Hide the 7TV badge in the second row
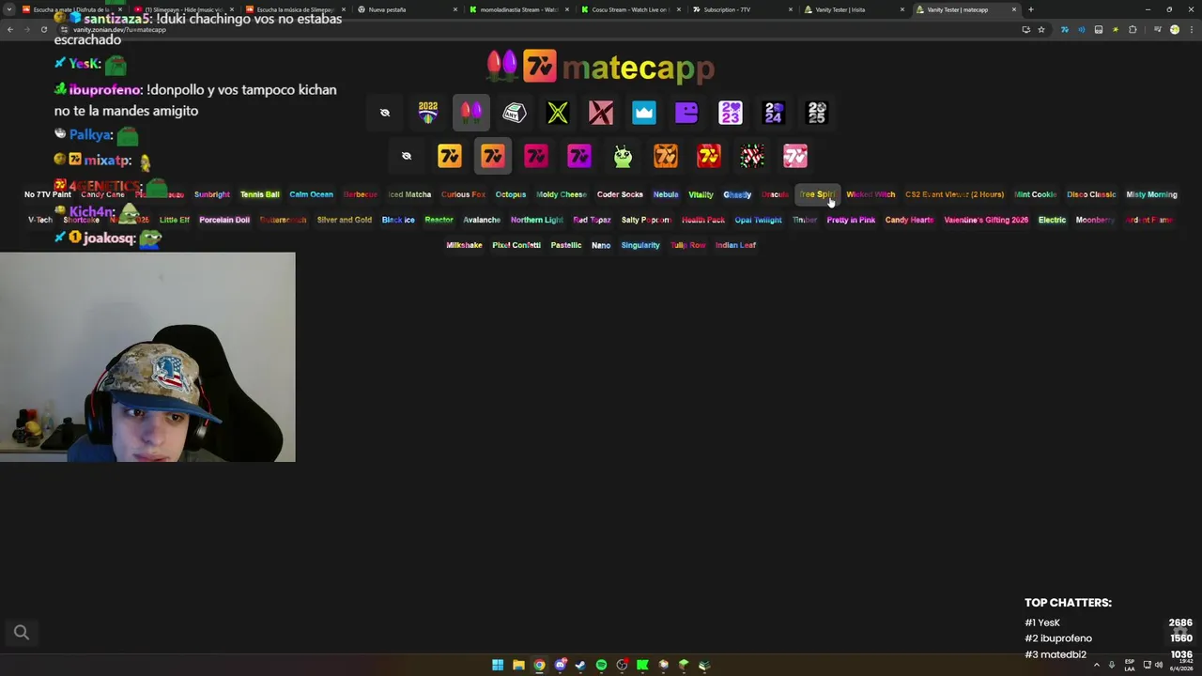 pyautogui.click(x=407, y=156)
